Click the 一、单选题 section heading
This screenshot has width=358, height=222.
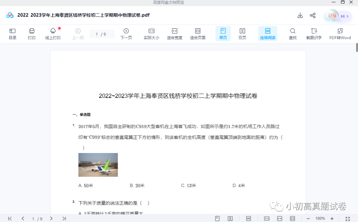82,115
